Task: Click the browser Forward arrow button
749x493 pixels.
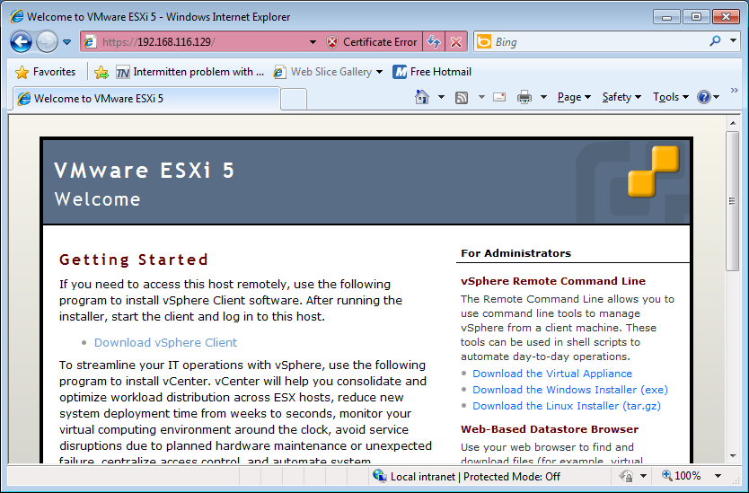Action: pos(47,41)
